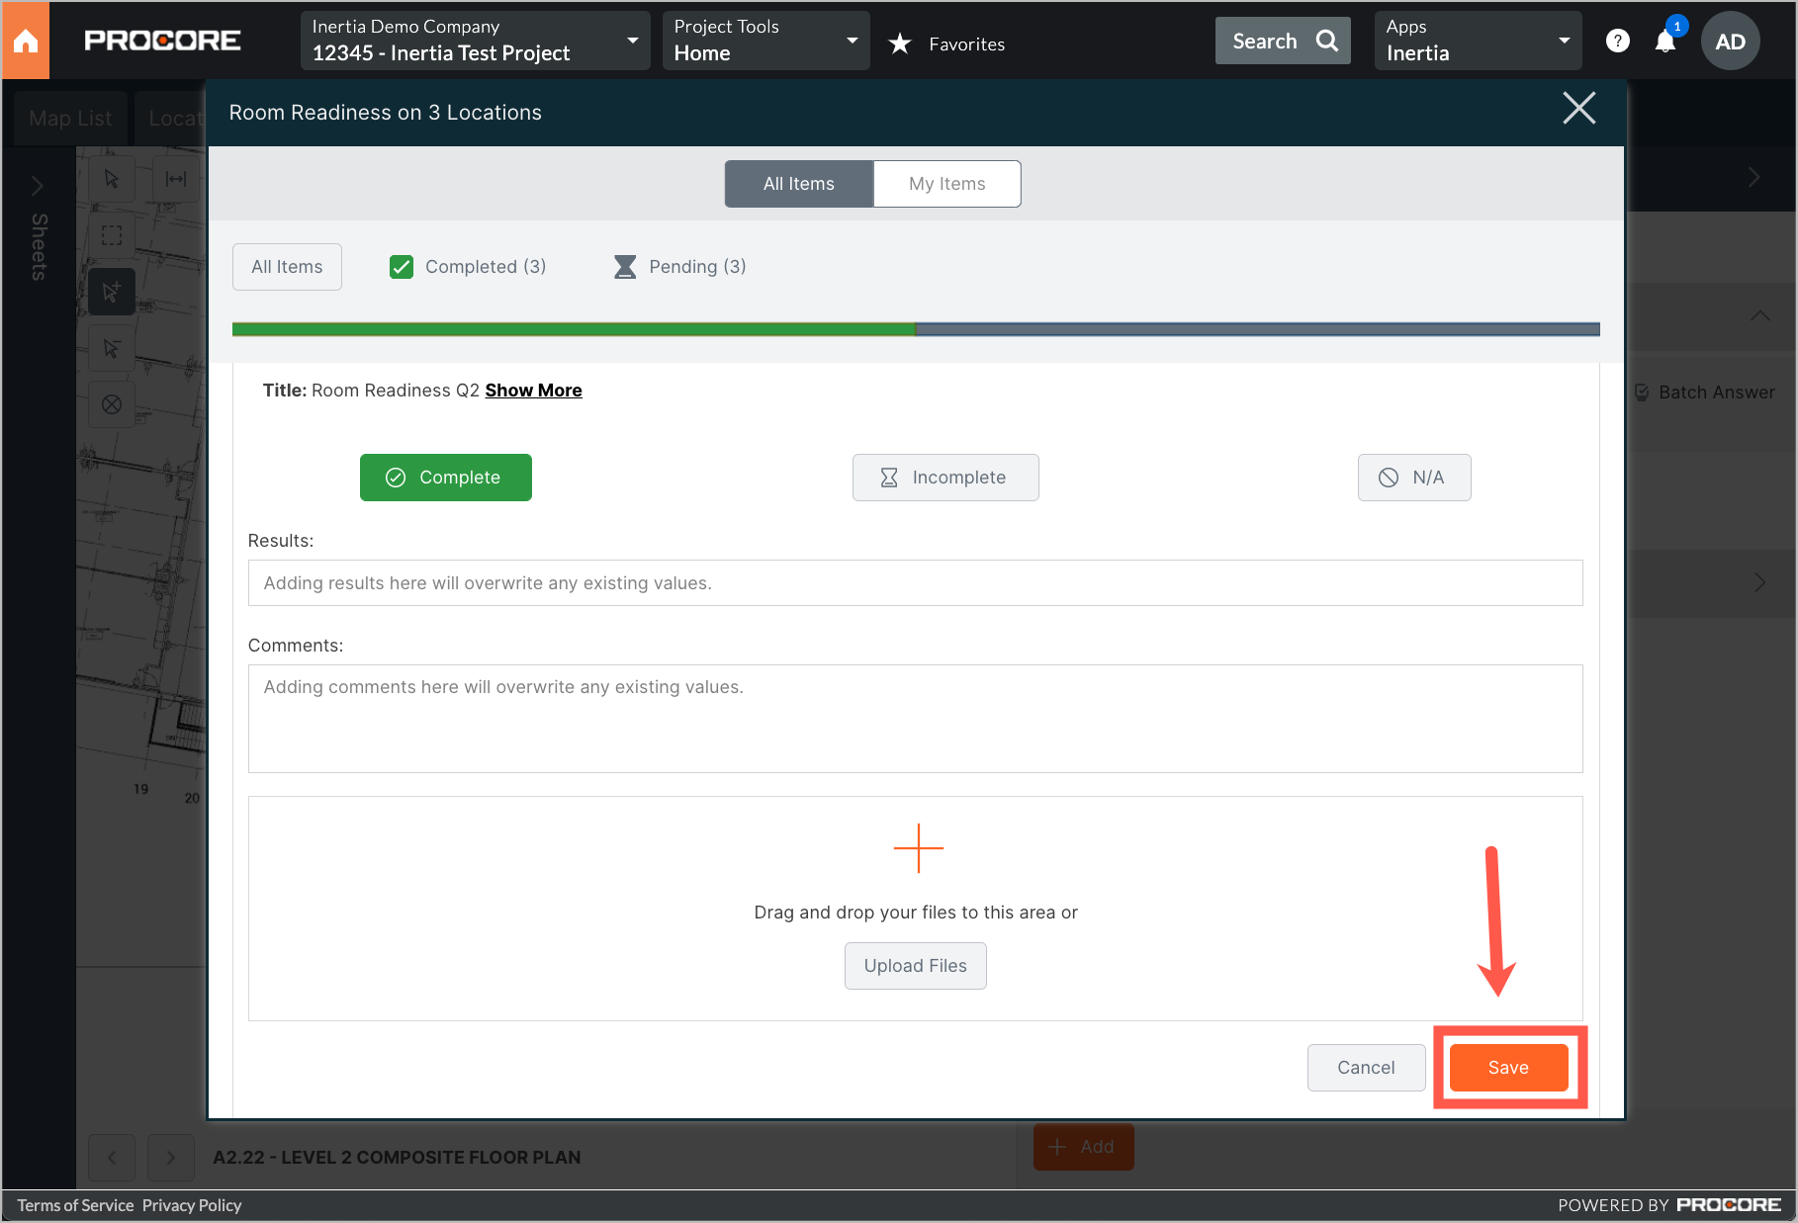Image resolution: width=1798 pixels, height=1223 pixels.
Task: Open the Show More link
Action: [533, 390]
